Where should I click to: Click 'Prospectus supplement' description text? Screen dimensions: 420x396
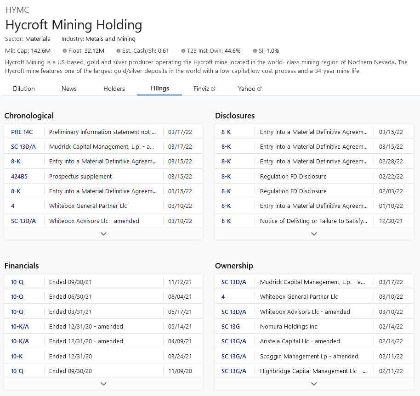click(x=80, y=177)
